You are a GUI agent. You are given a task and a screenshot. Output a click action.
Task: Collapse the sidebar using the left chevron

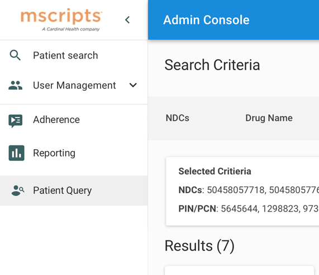127,20
